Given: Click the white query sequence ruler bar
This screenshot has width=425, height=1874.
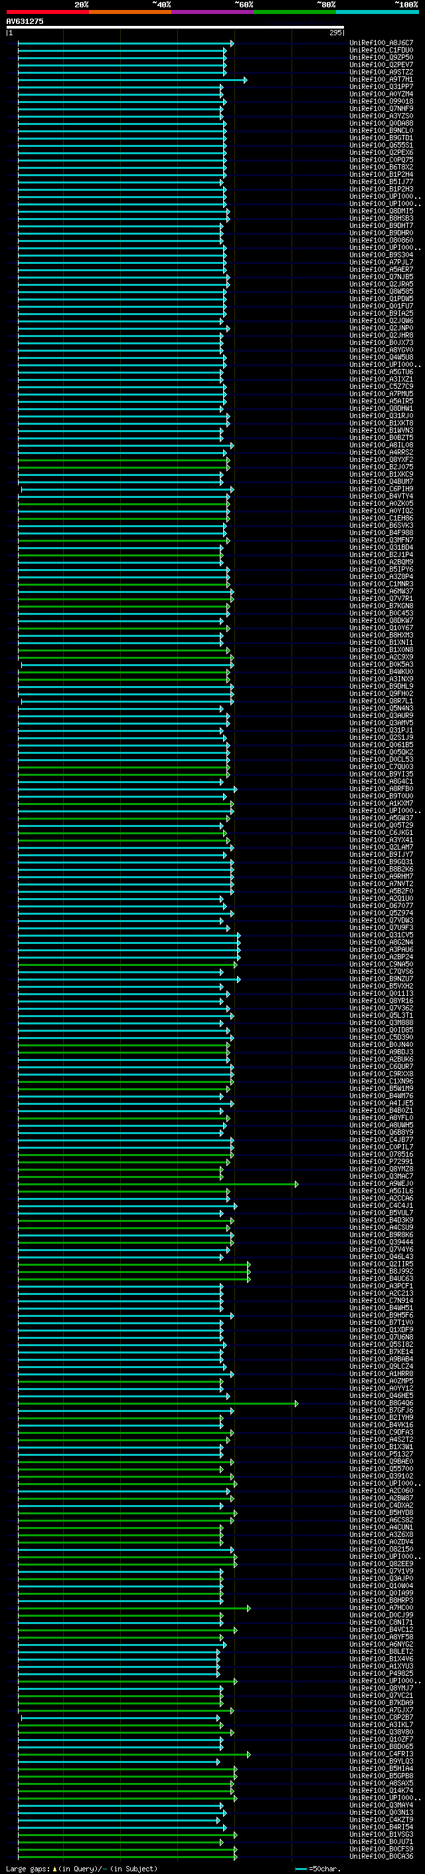Looking at the screenshot, I should tap(175, 28).
